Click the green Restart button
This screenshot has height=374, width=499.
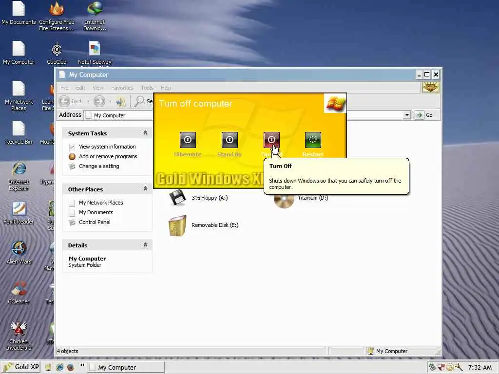pos(313,140)
